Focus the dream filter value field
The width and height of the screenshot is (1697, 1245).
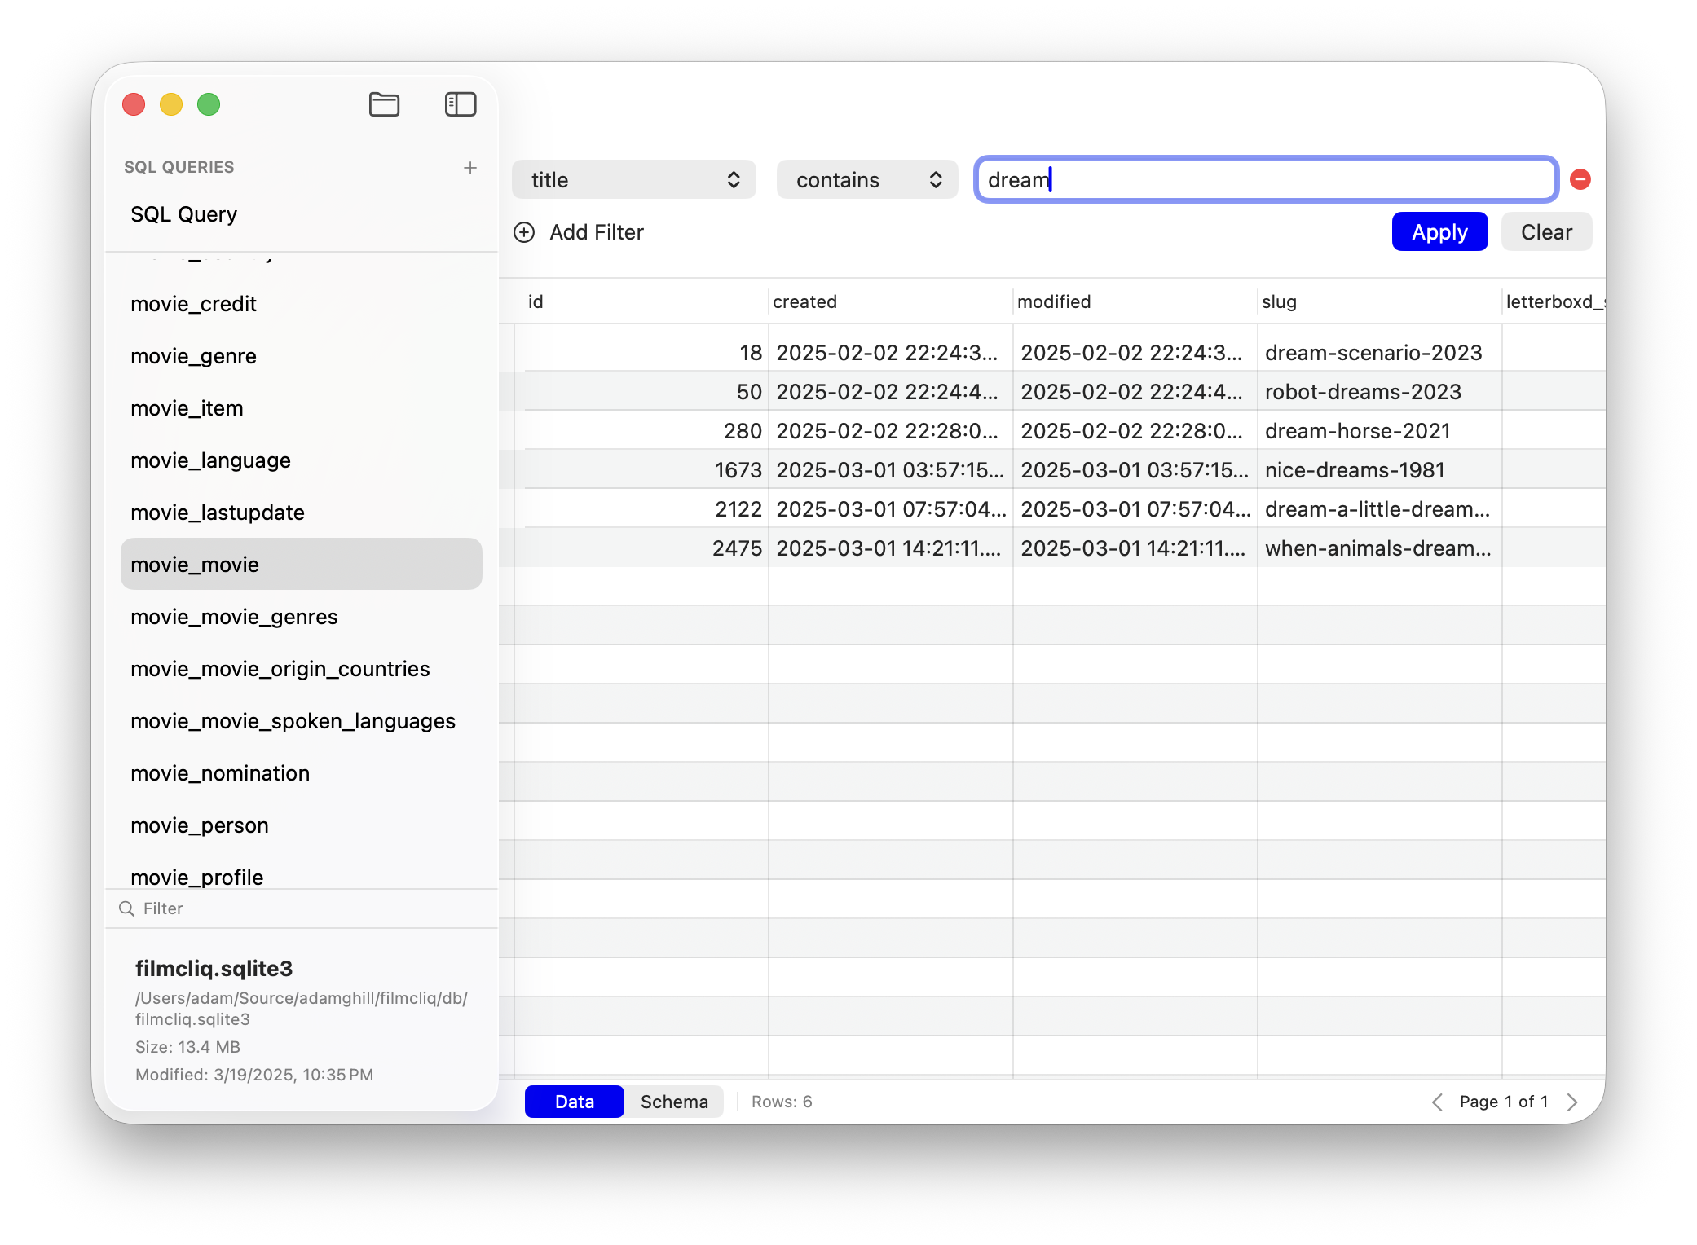click(x=1266, y=180)
